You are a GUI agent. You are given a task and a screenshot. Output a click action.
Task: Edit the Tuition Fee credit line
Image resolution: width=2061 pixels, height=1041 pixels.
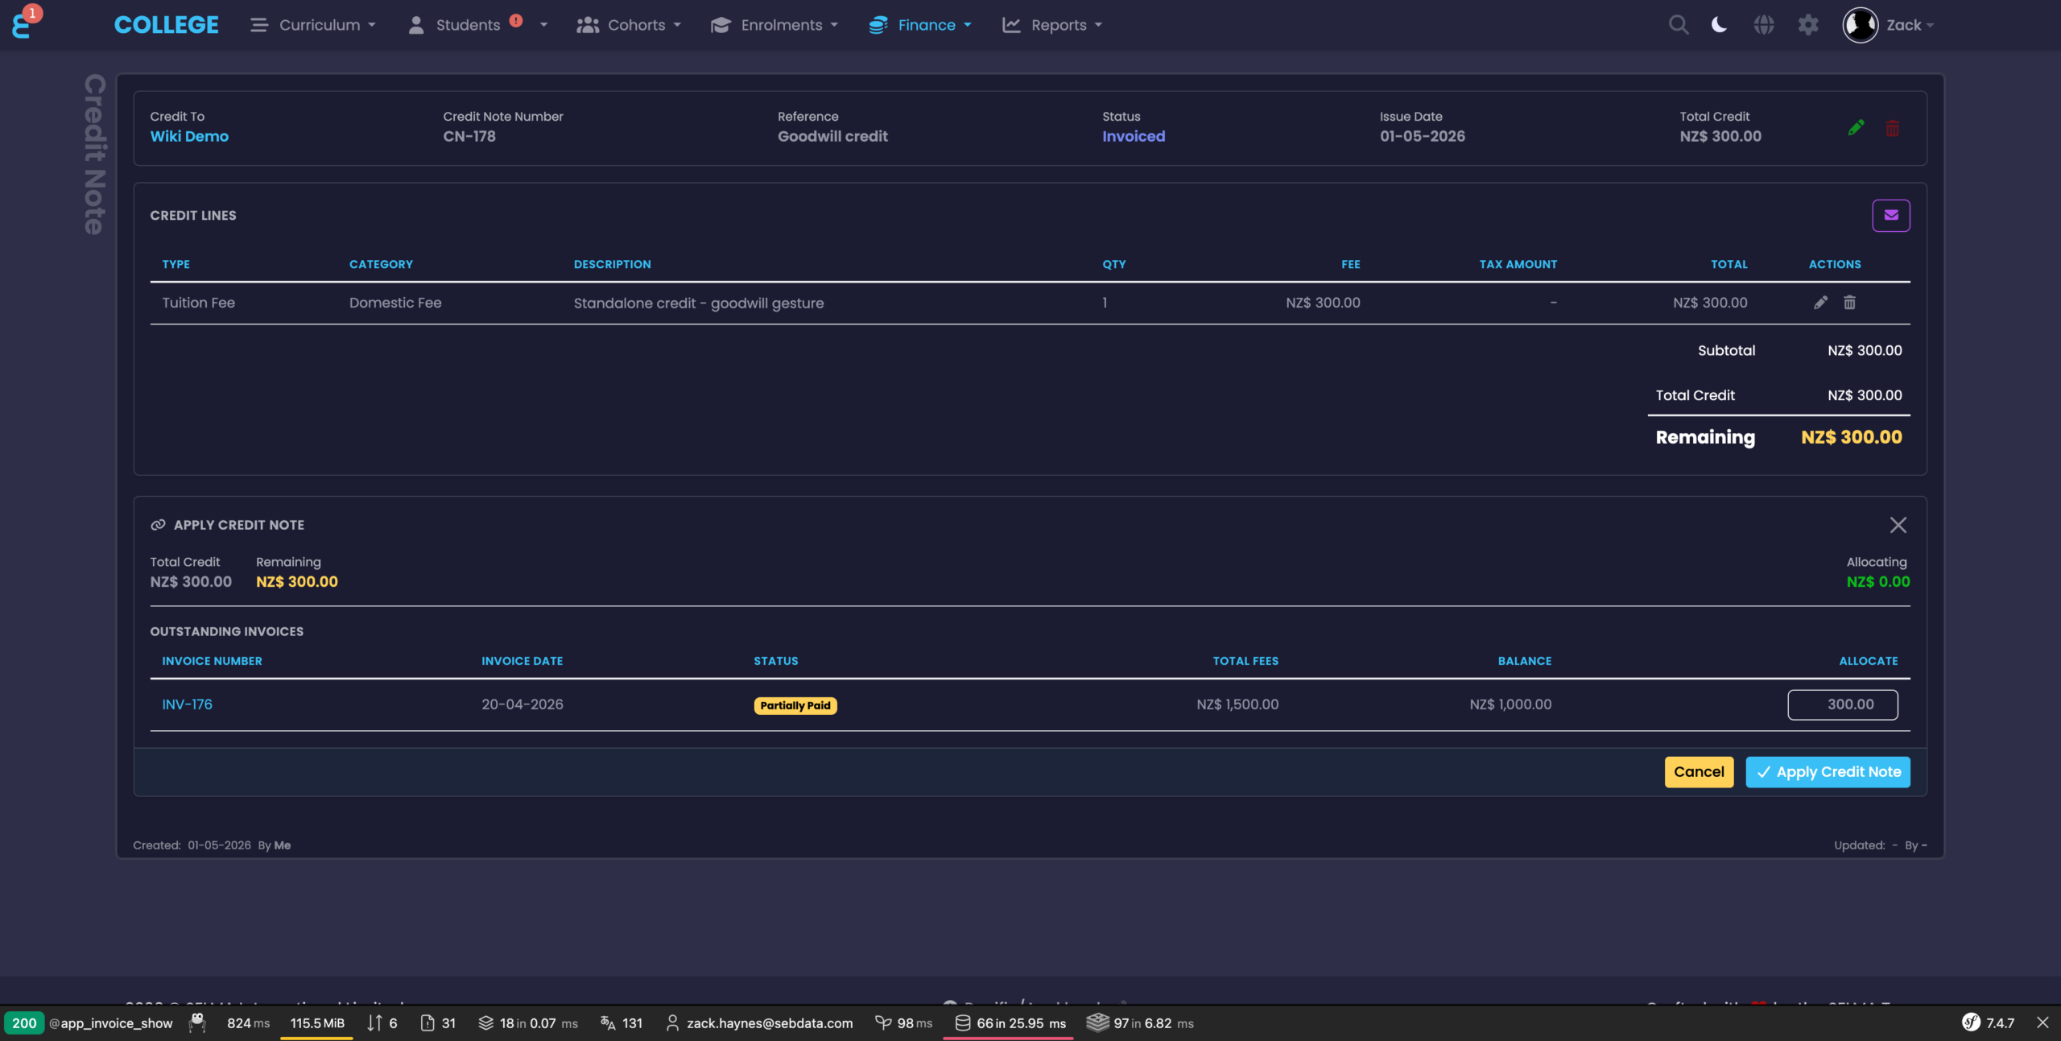pos(1820,303)
